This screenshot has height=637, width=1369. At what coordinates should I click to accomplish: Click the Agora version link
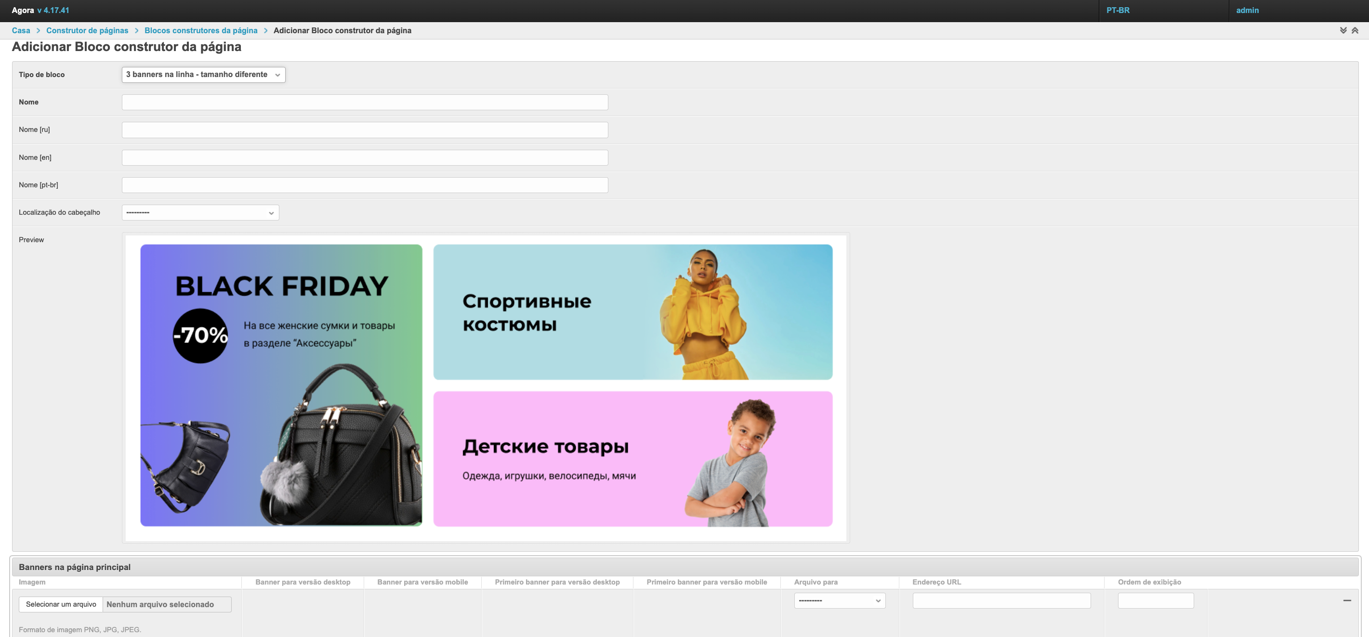[x=53, y=10]
